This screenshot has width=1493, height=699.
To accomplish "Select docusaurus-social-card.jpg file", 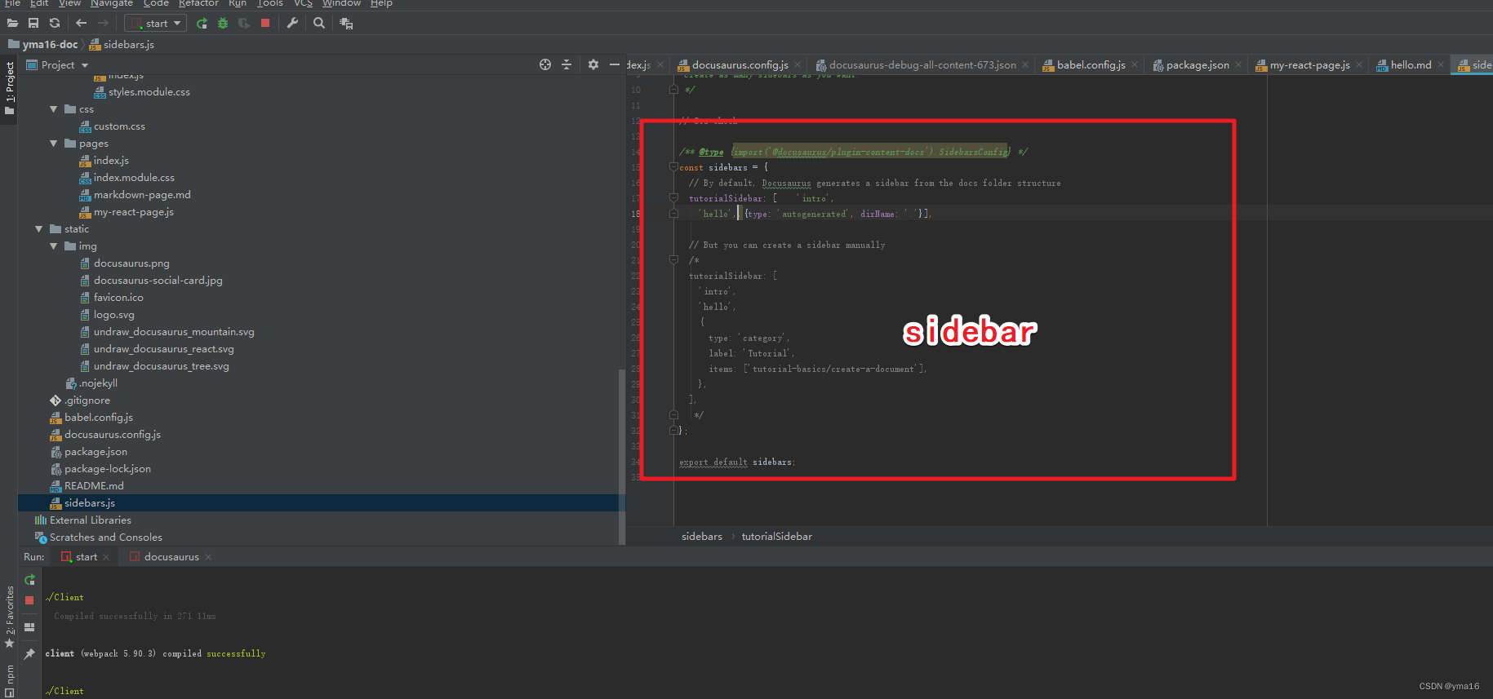I will (x=158, y=281).
